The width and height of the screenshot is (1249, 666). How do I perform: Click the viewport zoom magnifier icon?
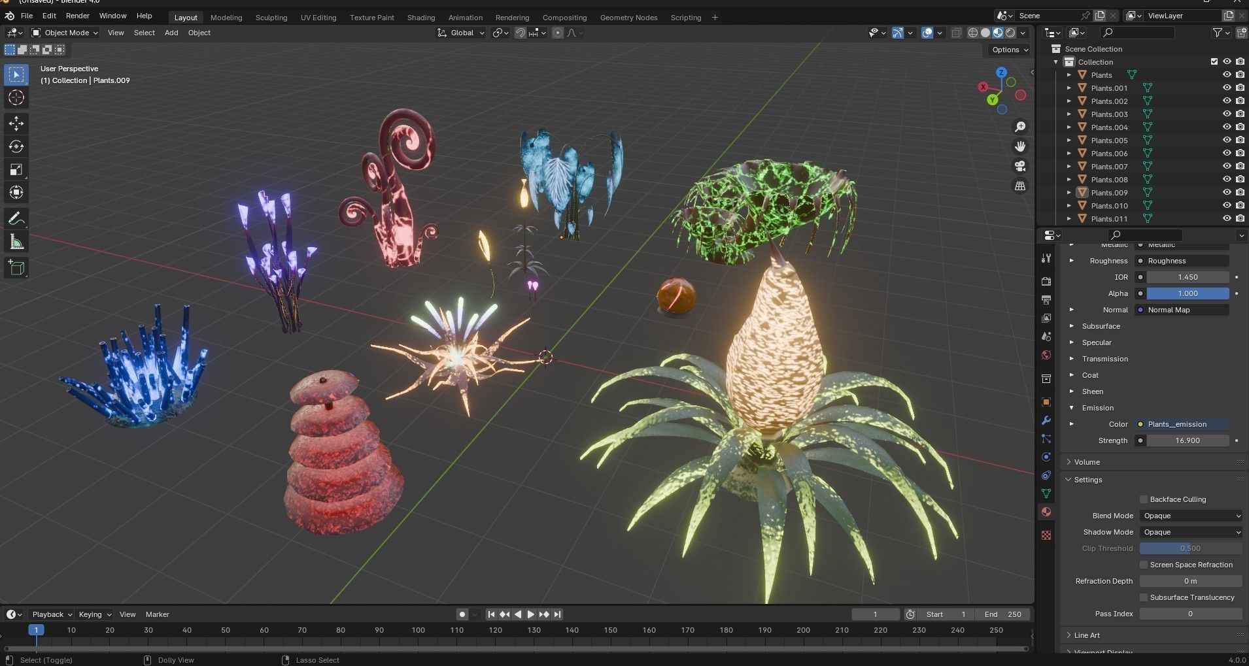tap(1019, 127)
